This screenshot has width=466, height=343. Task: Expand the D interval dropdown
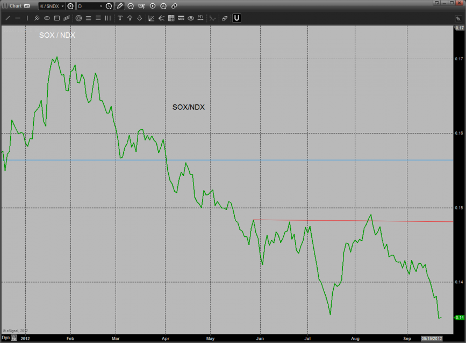(x=101, y=6)
